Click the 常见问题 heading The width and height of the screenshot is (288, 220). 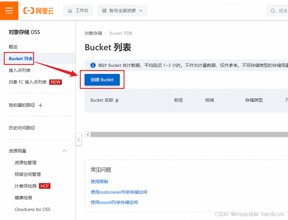(x=101, y=170)
